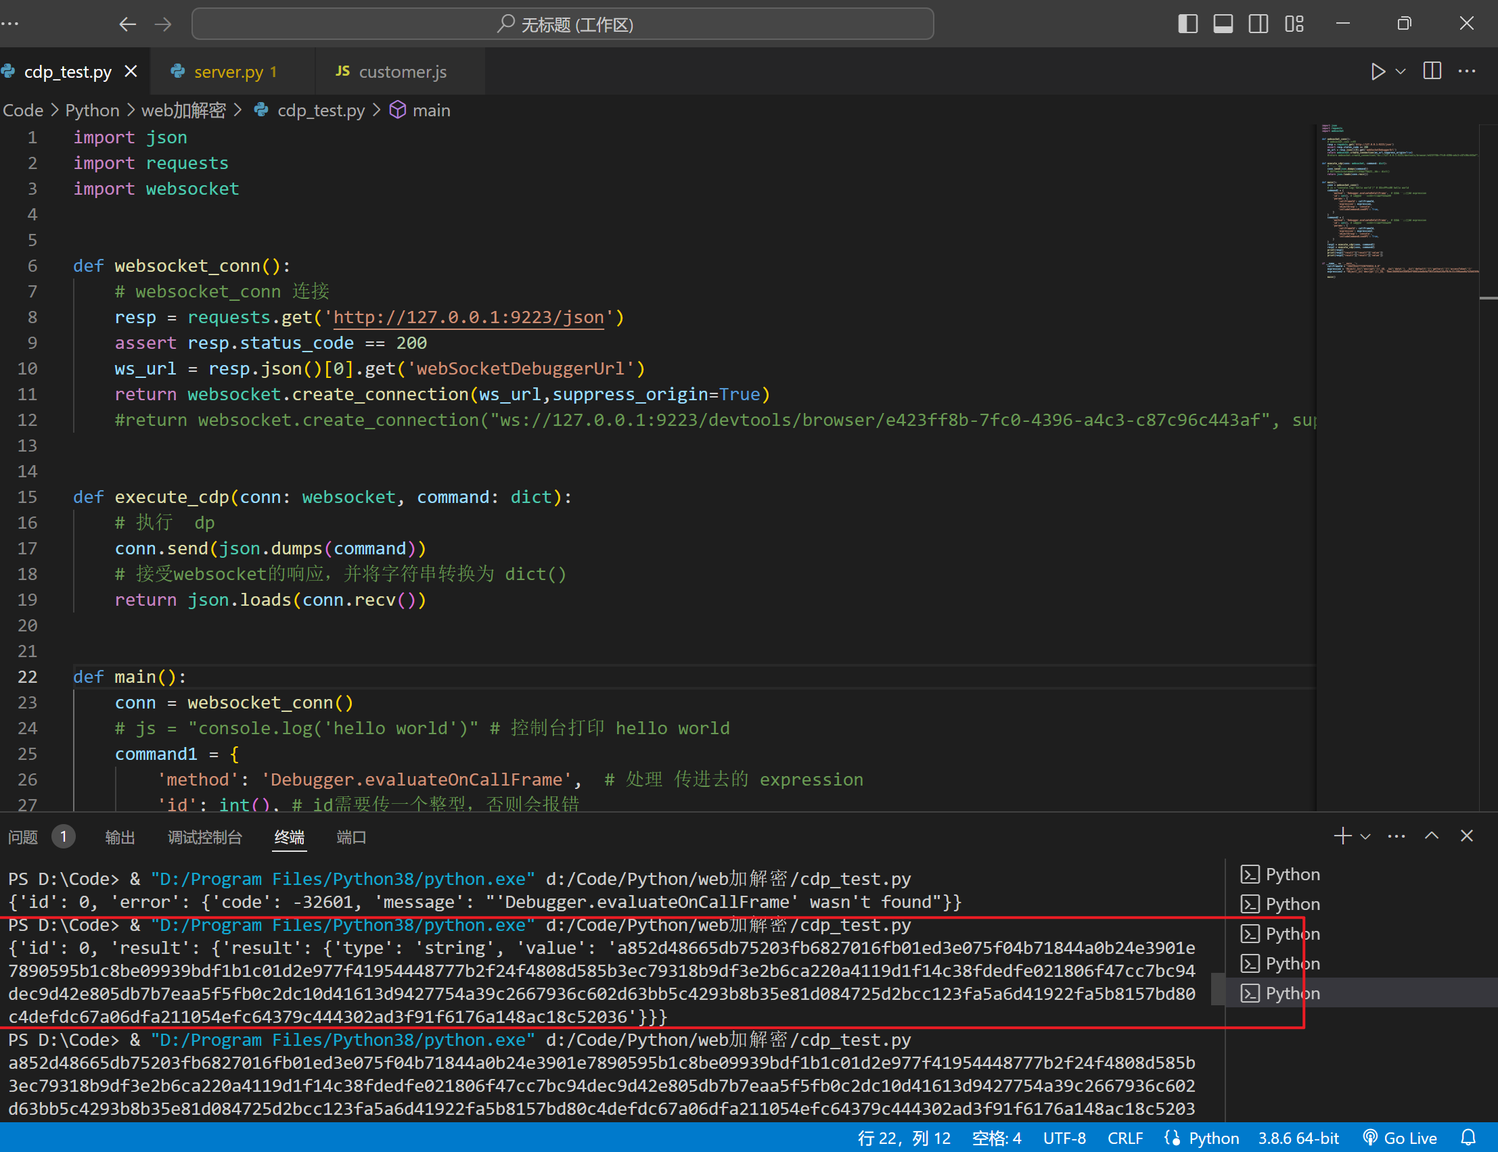Select the 终端 panel tab
The width and height of the screenshot is (1498, 1152).
click(x=289, y=837)
